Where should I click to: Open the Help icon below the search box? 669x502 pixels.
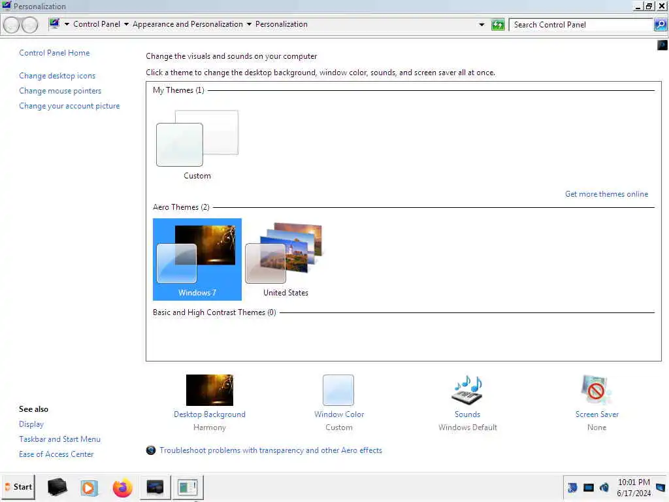(662, 45)
